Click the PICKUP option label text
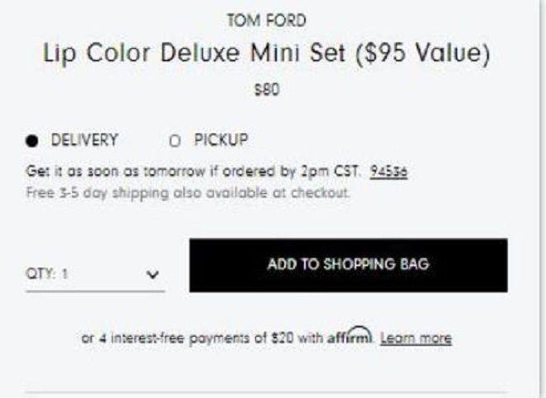This screenshot has height=398, width=546. (x=221, y=140)
